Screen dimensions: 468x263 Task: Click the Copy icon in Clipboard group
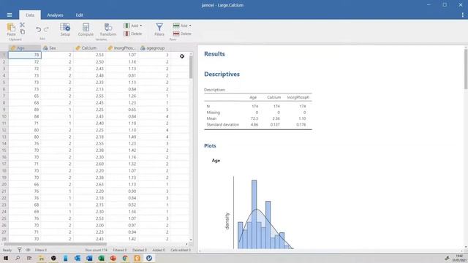click(23, 31)
